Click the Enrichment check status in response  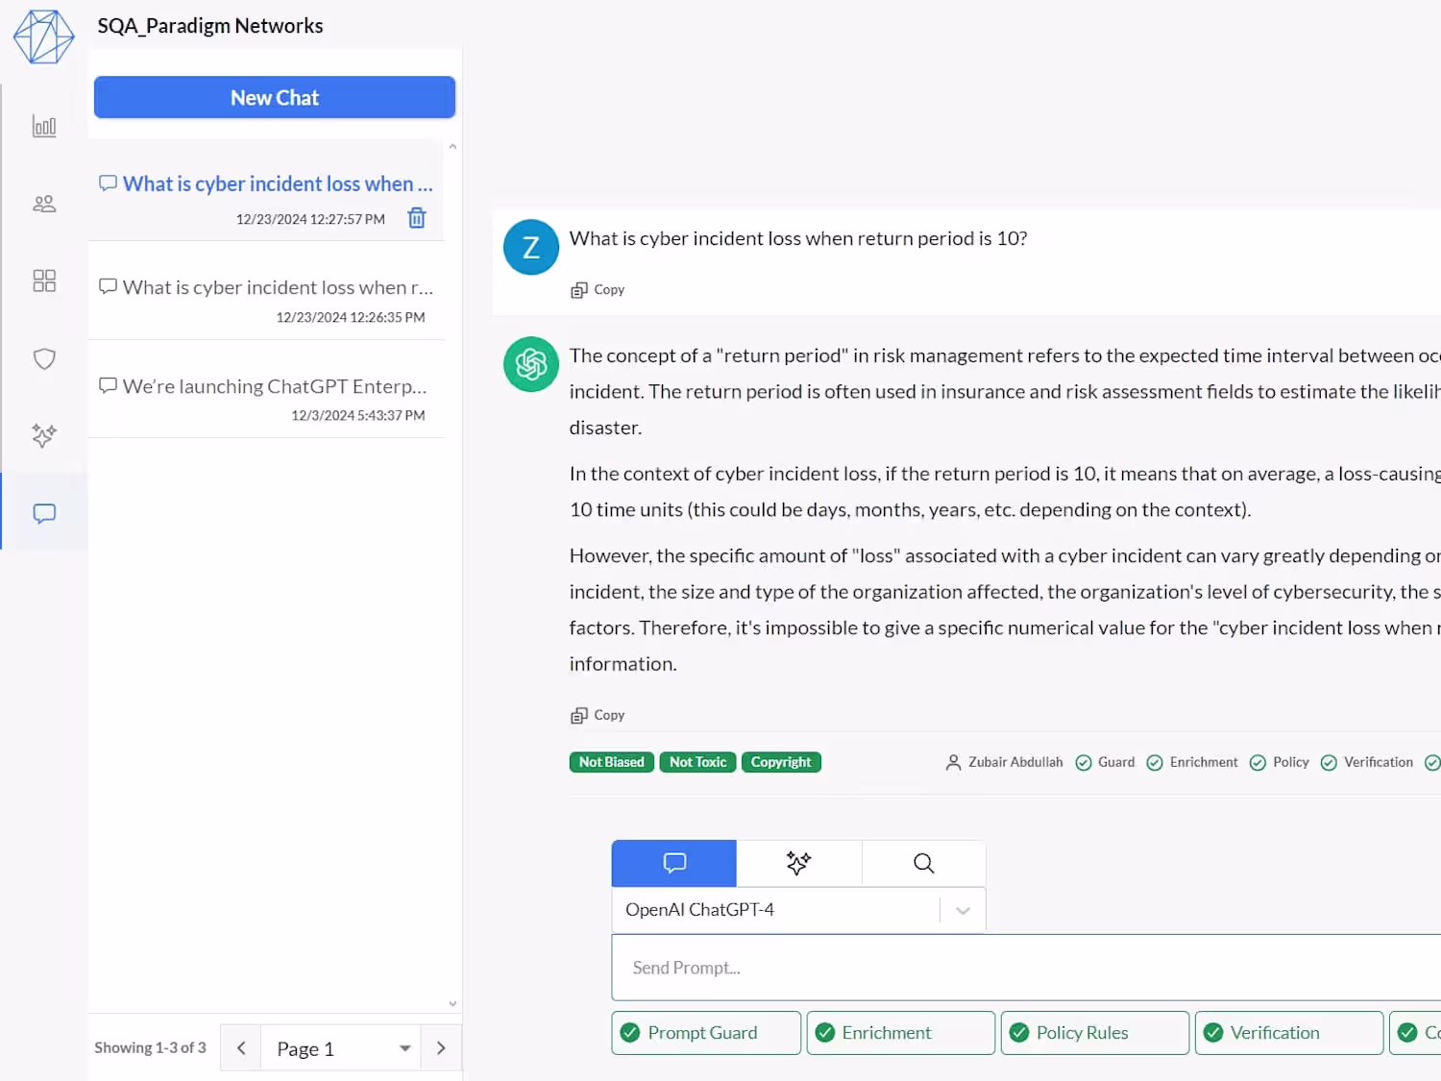[1192, 762]
